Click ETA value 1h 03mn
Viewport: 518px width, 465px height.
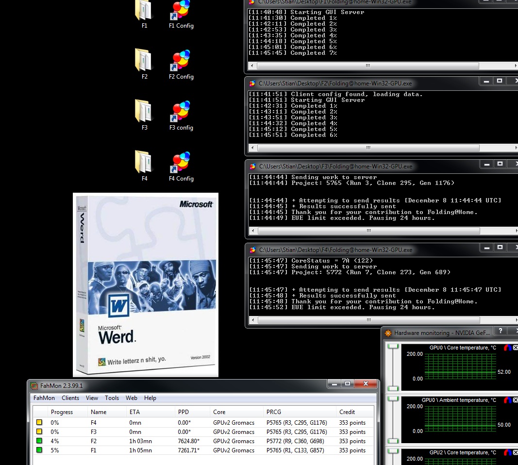click(141, 441)
